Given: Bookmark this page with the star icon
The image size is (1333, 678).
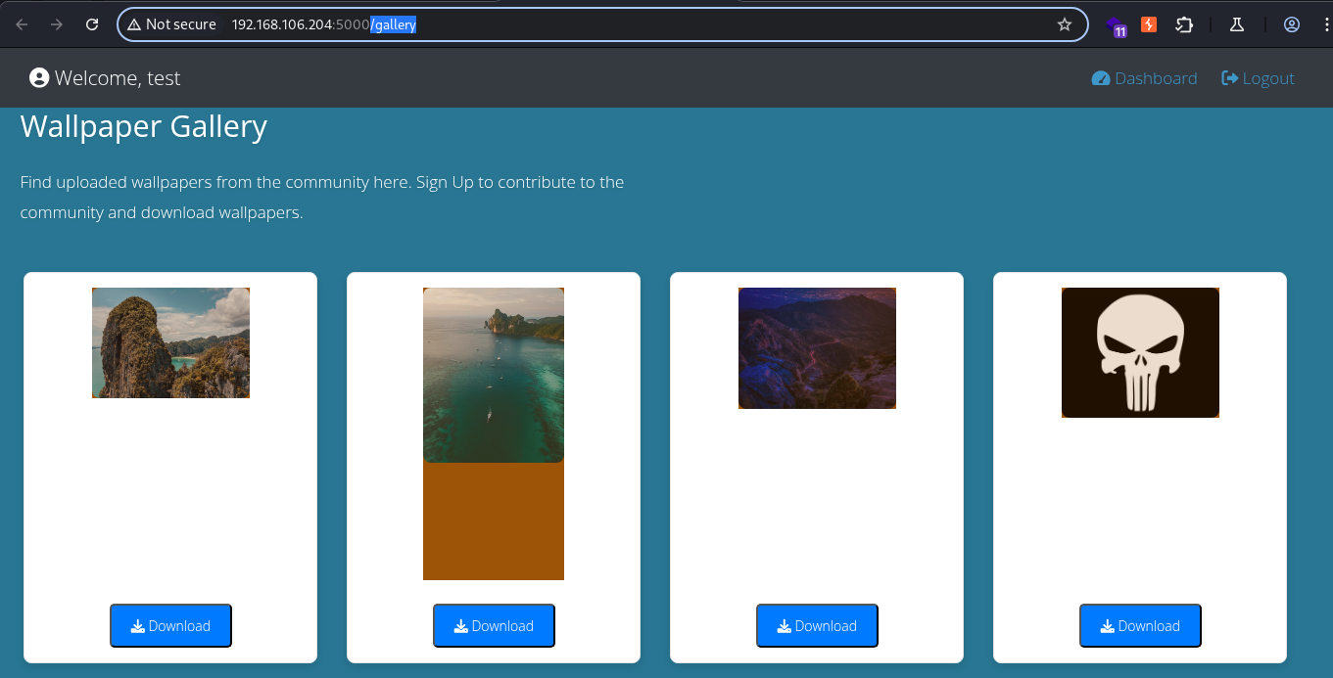Looking at the screenshot, I should [x=1065, y=24].
